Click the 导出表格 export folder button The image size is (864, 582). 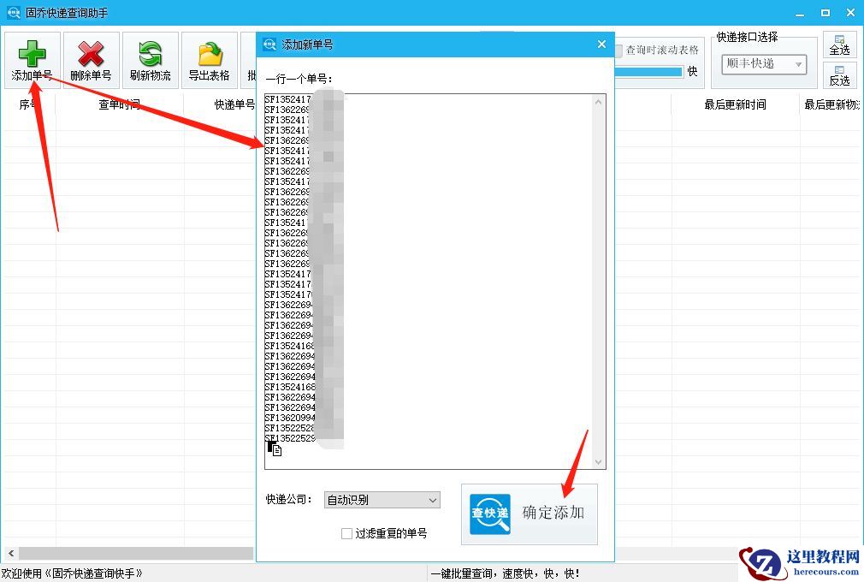(x=210, y=60)
